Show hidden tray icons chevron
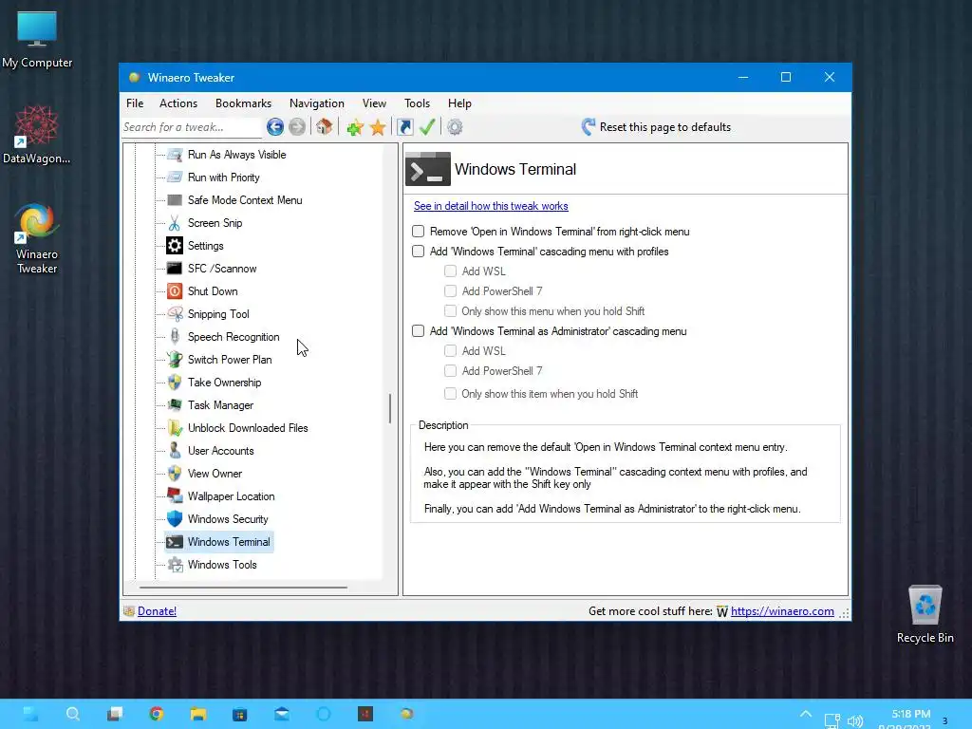The height and width of the screenshot is (729, 972). pyautogui.click(x=805, y=714)
